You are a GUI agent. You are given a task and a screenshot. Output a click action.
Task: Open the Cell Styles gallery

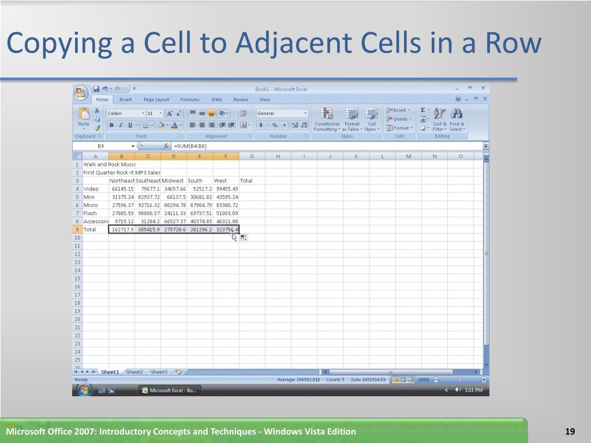coord(372,119)
